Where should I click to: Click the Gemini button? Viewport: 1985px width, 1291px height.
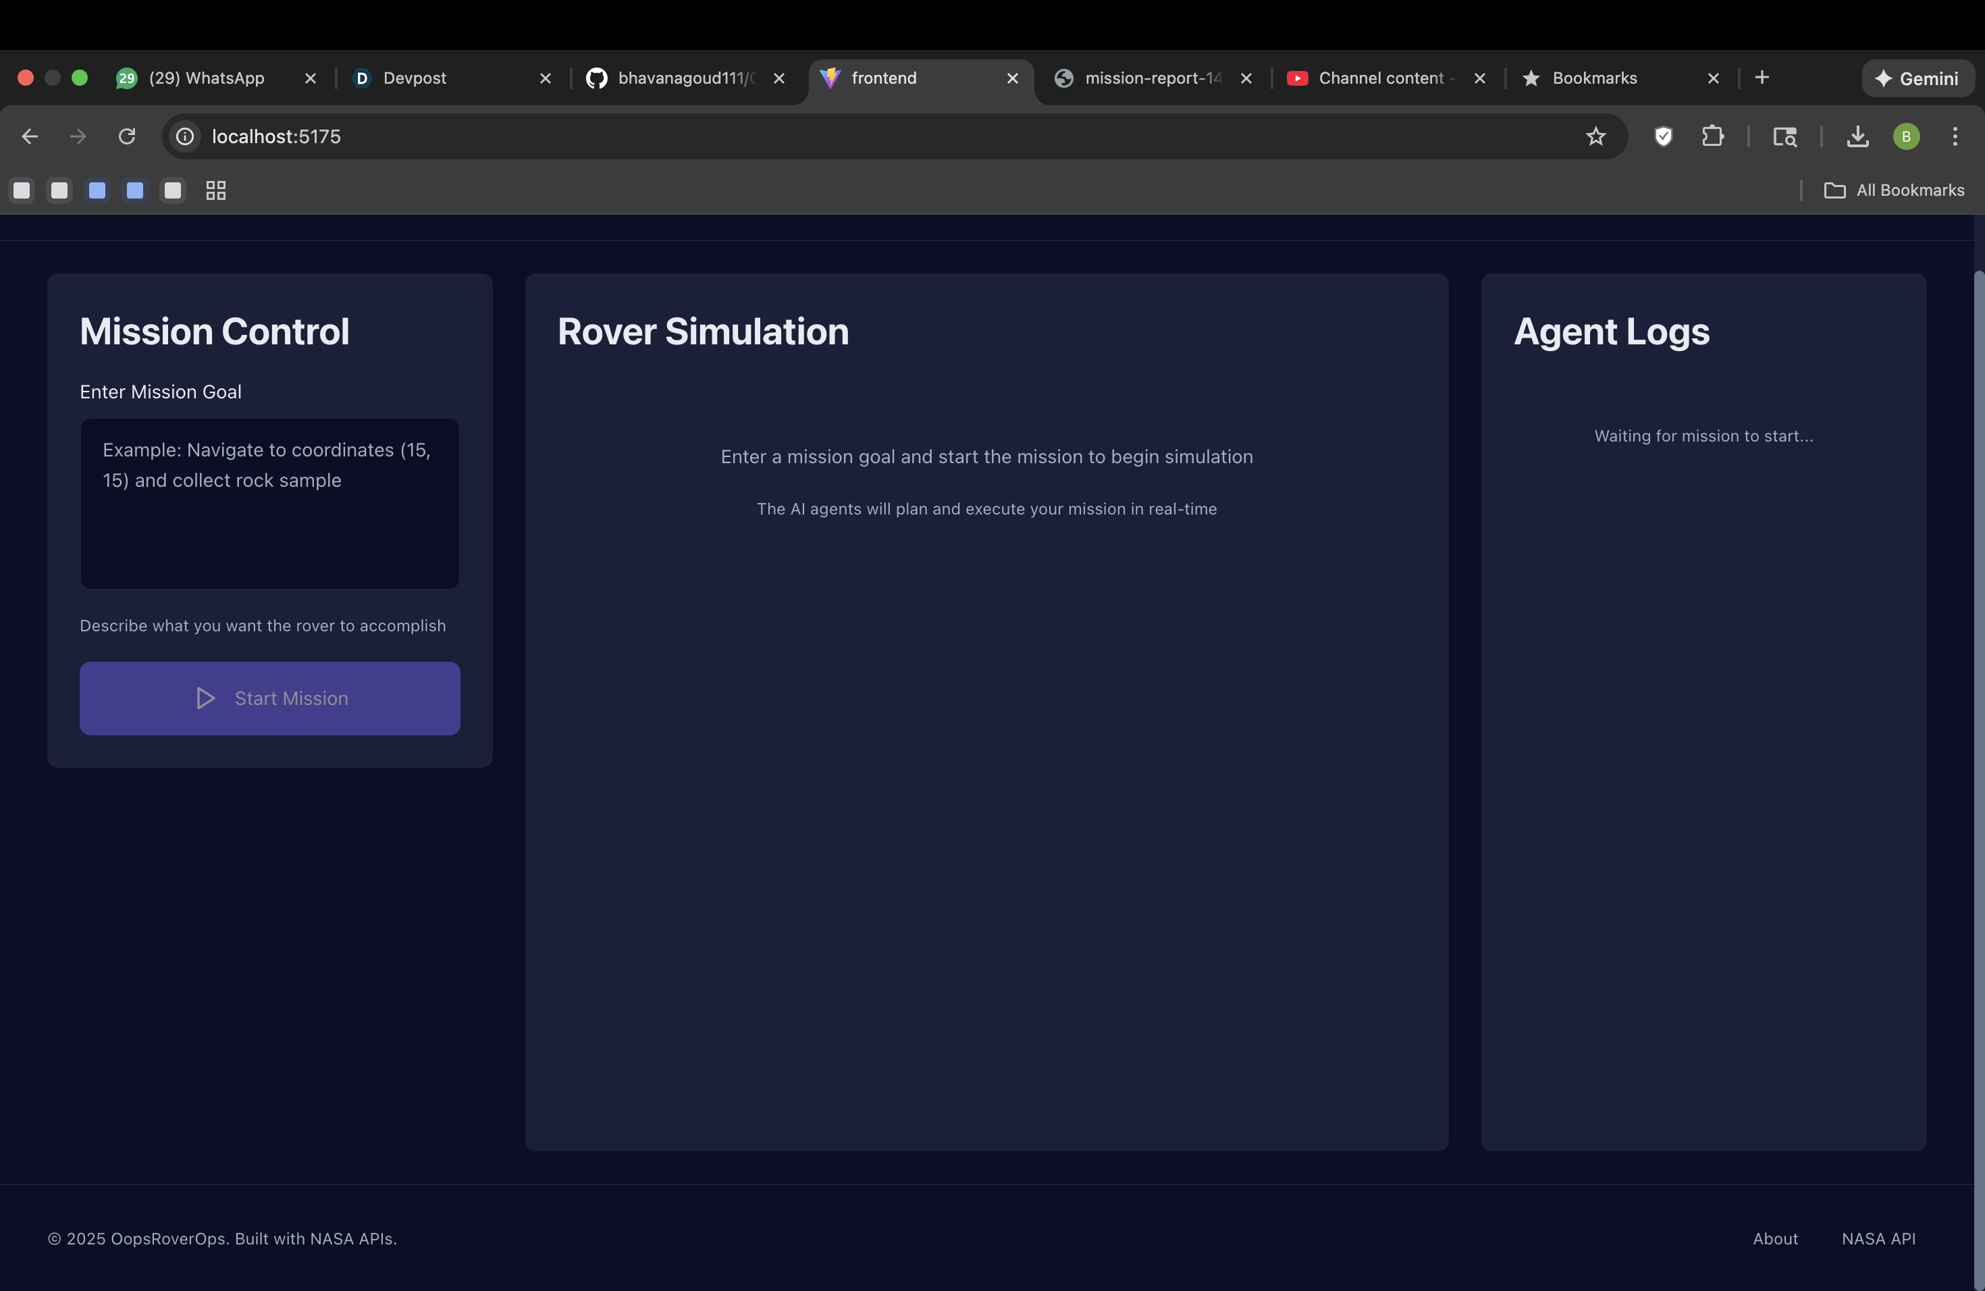(x=1917, y=78)
